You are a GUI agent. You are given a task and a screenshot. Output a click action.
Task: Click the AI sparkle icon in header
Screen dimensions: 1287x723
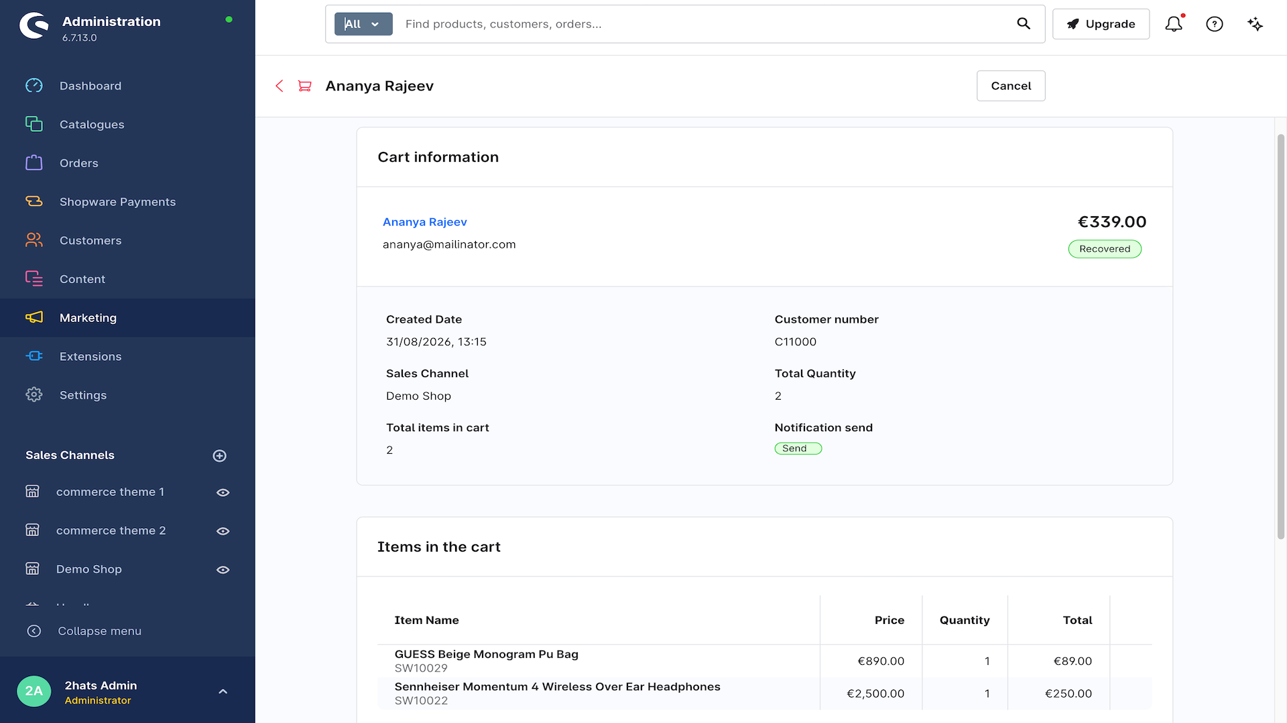[x=1255, y=24]
